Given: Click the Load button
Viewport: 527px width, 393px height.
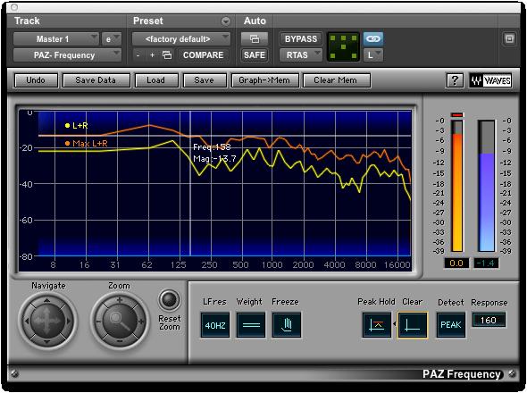Looking at the screenshot, I should pyautogui.click(x=156, y=80).
